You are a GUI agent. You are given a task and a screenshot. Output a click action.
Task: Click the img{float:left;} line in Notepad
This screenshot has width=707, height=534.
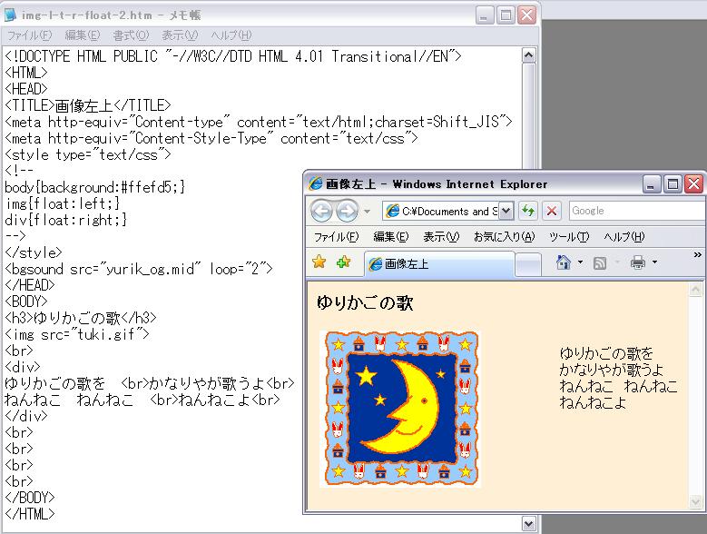click(x=63, y=203)
